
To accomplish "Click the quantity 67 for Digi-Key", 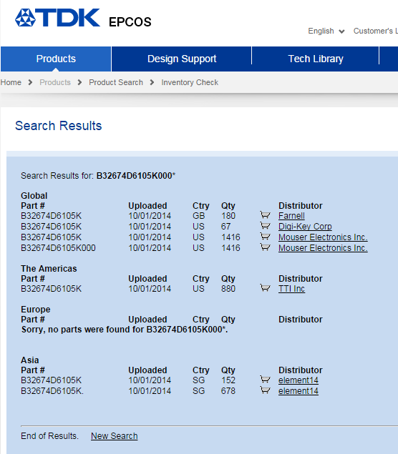I will (x=225, y=227).
